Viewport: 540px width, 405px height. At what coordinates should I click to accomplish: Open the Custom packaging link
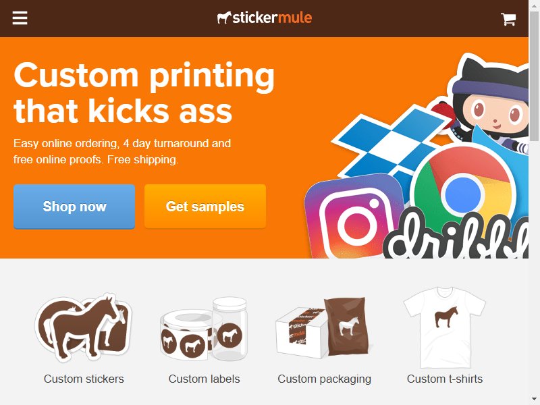[x=325, y=379]
